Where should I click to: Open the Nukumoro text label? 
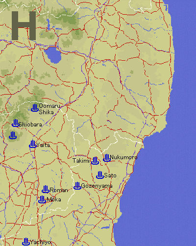123,157
